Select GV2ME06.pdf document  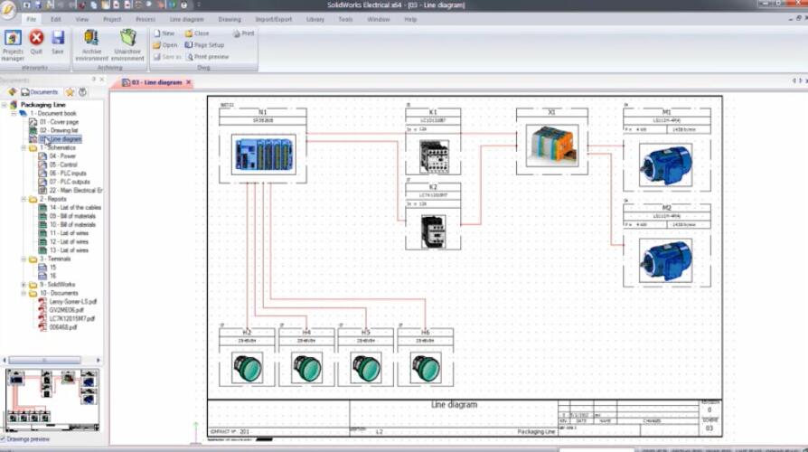[67, 310]
